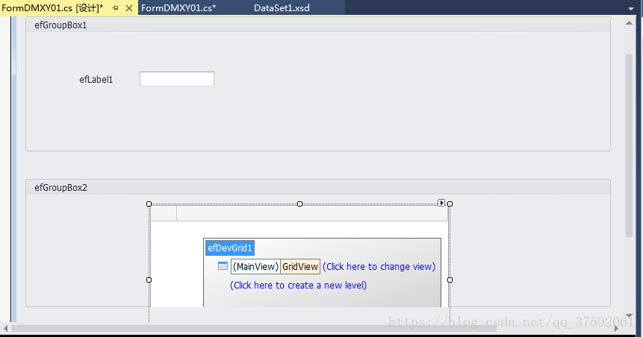643x337 pixels.
Task: Click the grid's top-left resize handle
Action: click(149, 204)
